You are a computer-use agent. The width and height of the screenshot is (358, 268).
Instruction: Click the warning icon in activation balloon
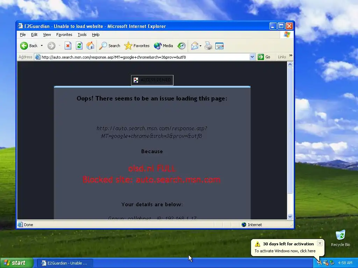tap(258, 244)
